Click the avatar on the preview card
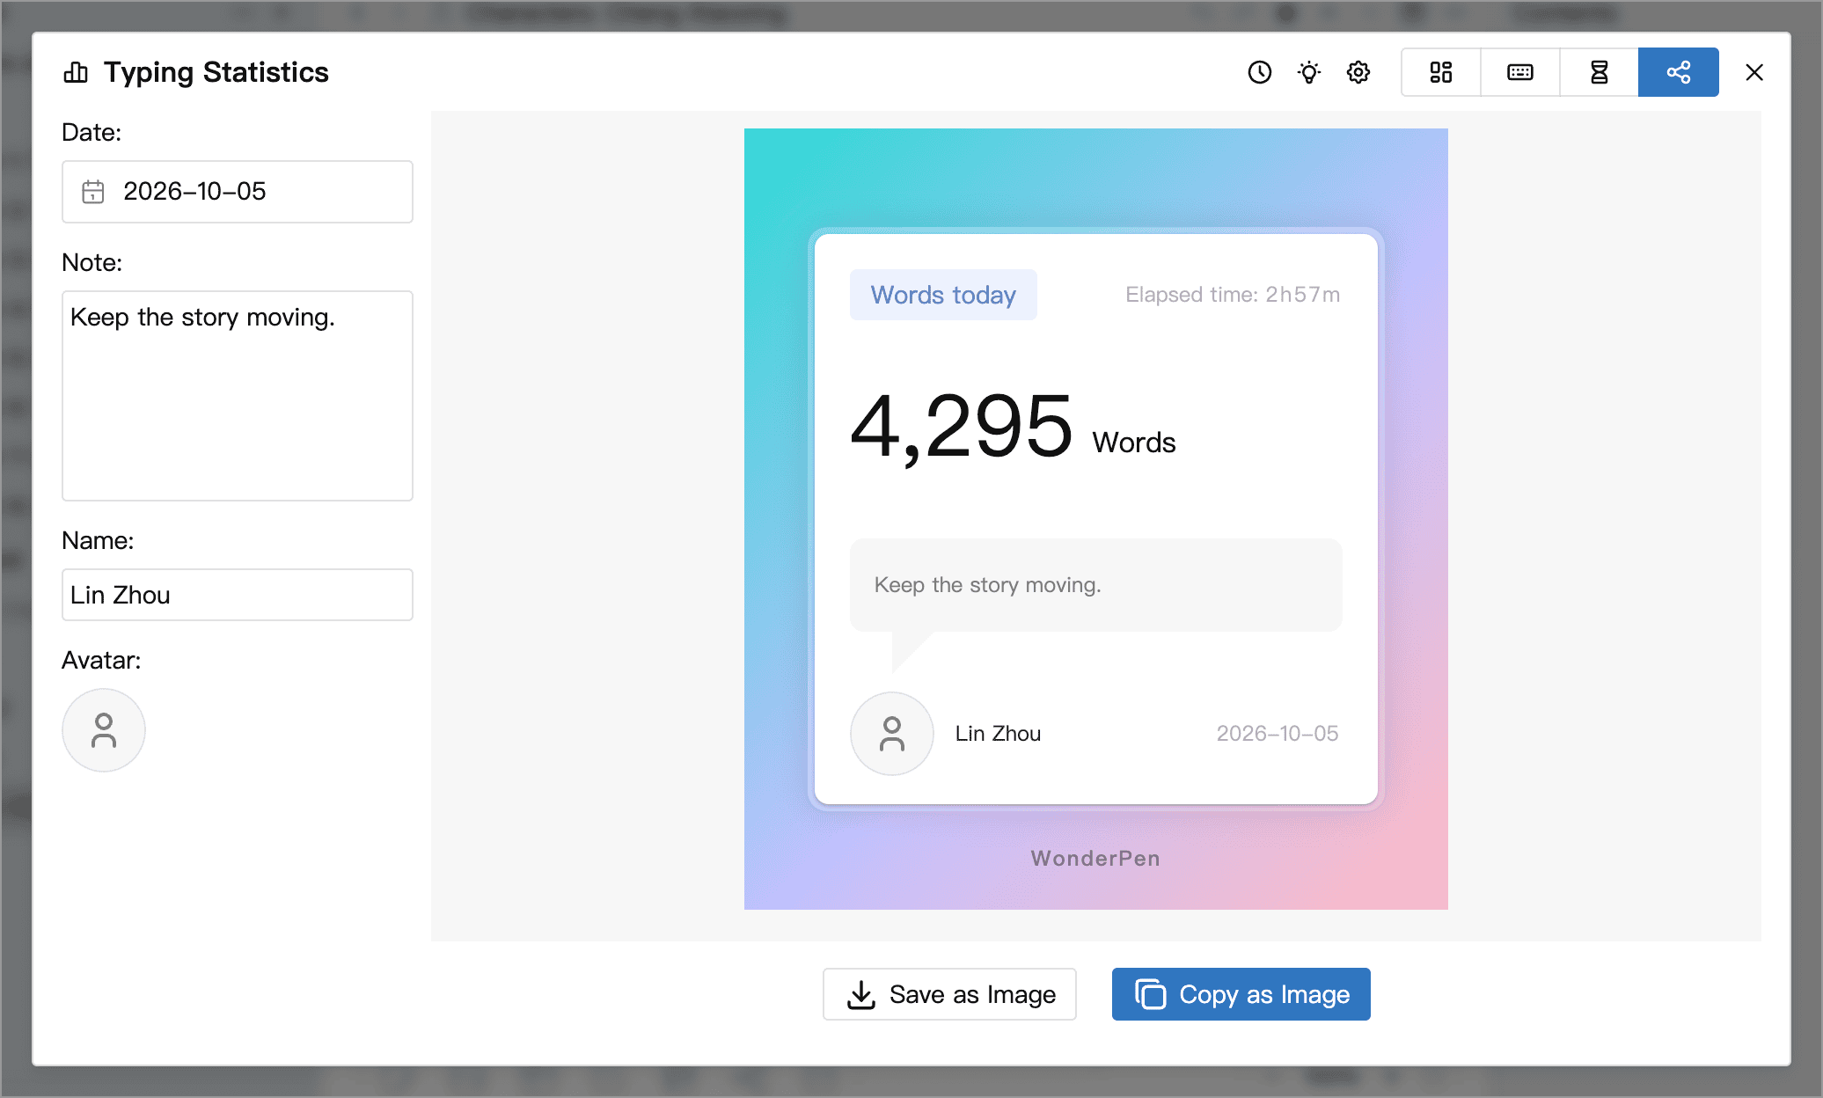This screenshot has width=1823, height=1098. [x=892, y=734]
